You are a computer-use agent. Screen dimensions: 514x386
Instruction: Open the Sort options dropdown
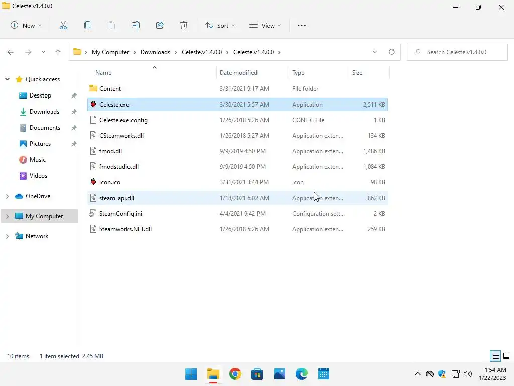click(x=220, y=25)
